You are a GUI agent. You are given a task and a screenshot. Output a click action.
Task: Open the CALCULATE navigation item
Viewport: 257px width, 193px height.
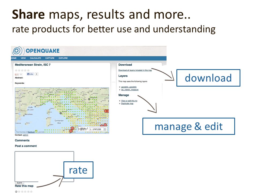[x=35, y=58]
